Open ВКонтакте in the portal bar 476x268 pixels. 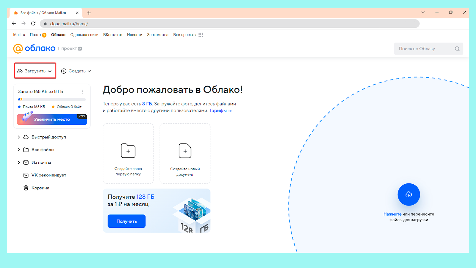pyautogui.click(x=113, y=35)
